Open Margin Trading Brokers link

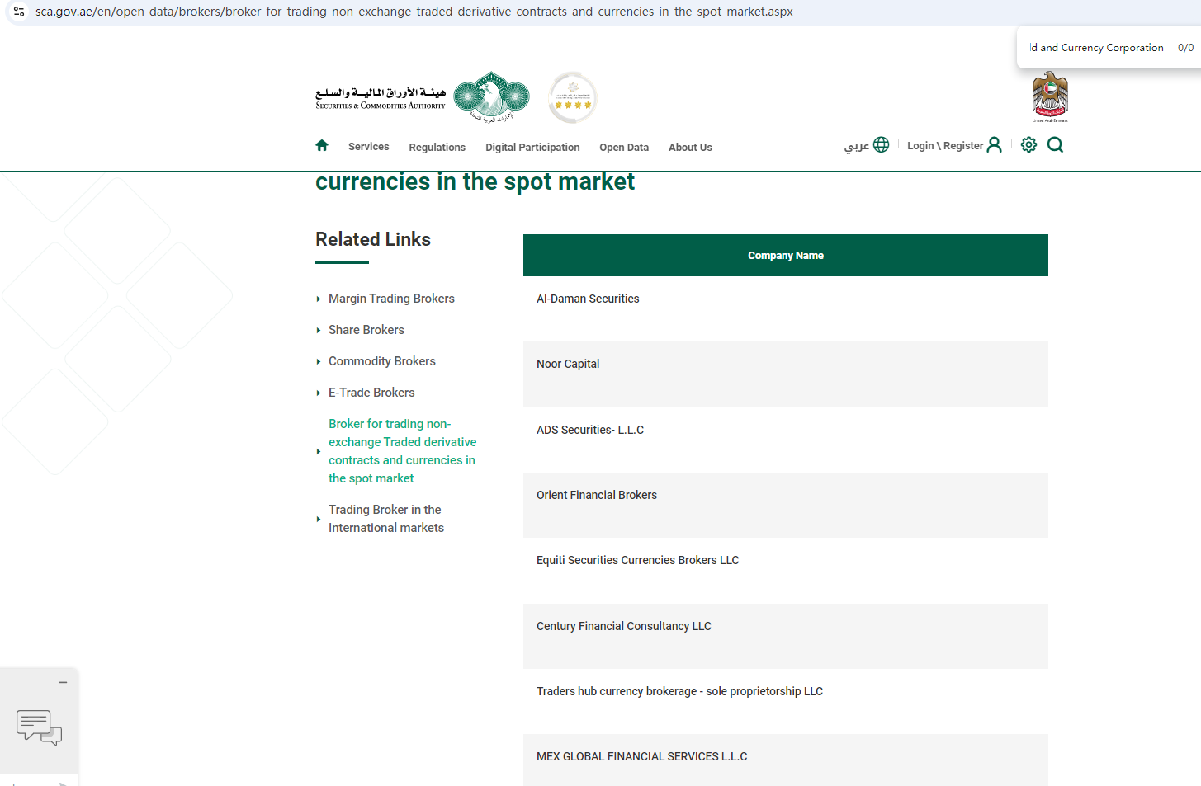coord(391,299)
